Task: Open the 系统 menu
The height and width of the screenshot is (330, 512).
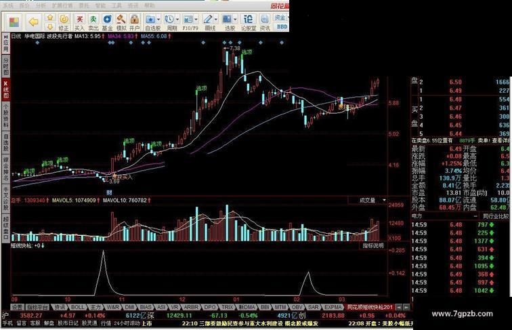Action: pos(8,5)
